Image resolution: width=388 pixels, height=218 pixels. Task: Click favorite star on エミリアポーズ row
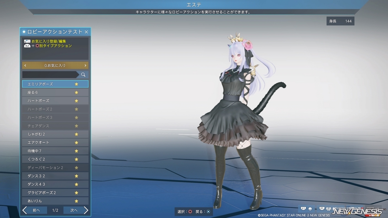click(76, 84)
